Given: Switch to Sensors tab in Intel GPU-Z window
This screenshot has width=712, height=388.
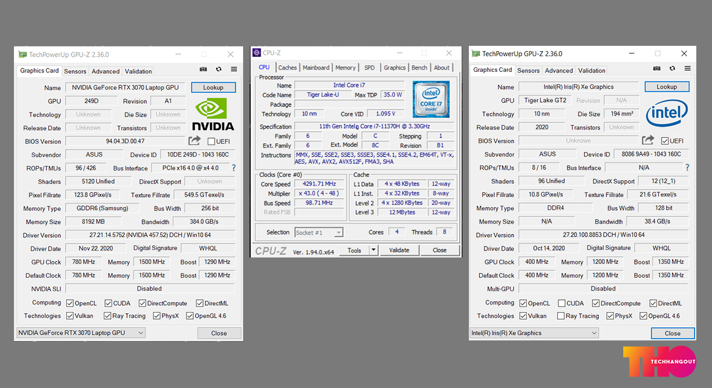Looking at the screenshot, I should tap(529, 71).
